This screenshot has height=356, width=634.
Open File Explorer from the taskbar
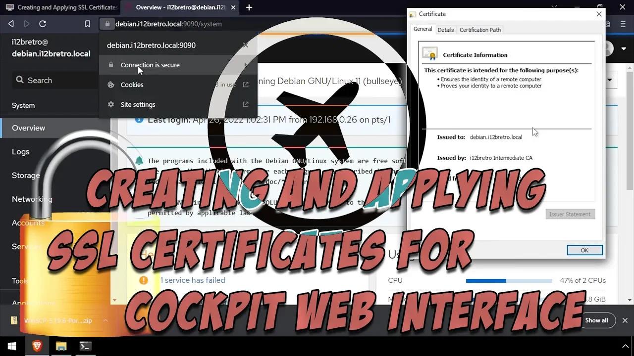(61, 346)
